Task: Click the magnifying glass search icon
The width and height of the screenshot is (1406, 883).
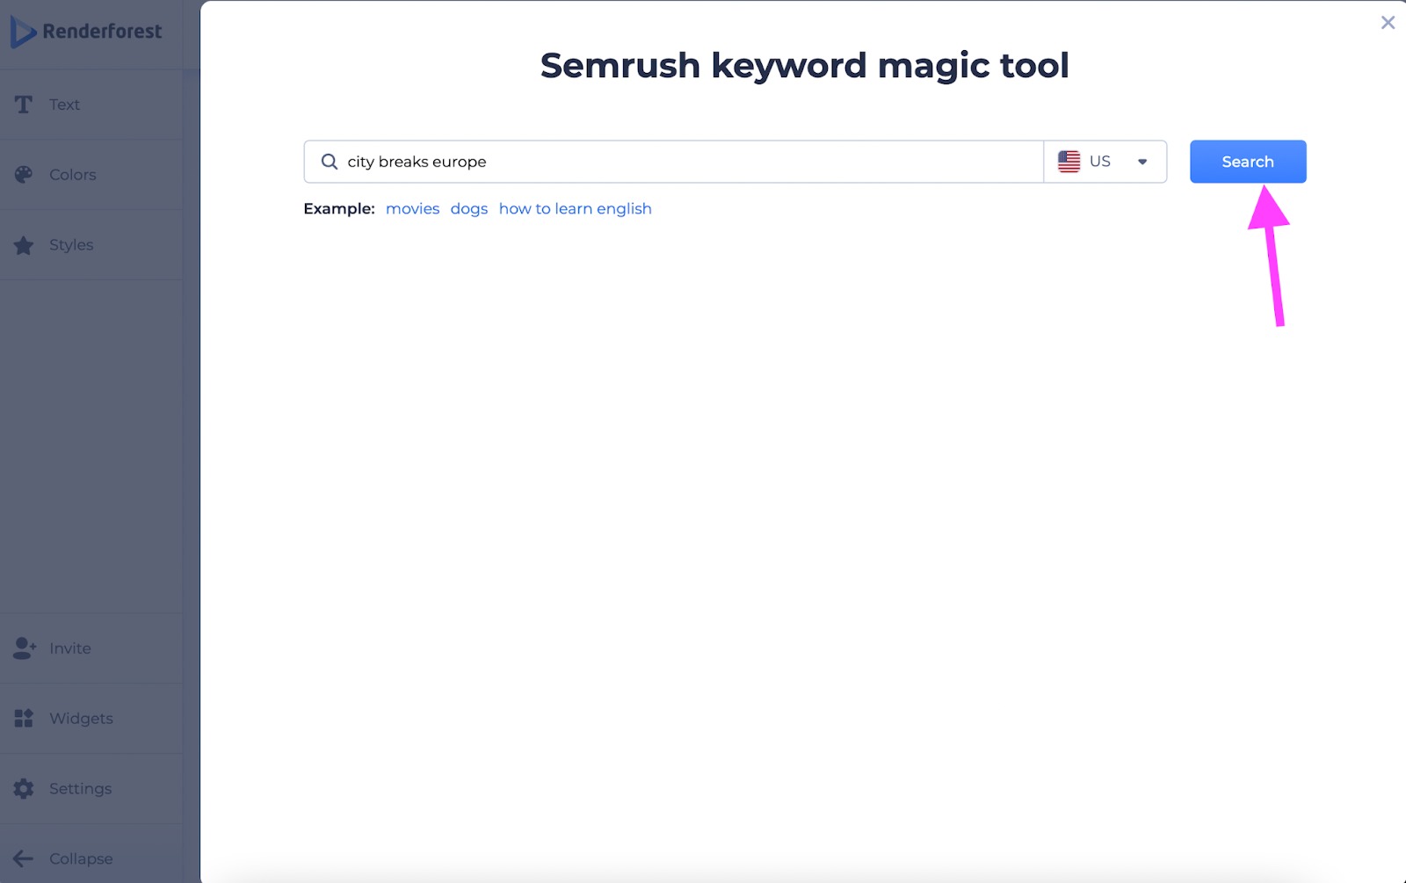Action: coord(329,162)
